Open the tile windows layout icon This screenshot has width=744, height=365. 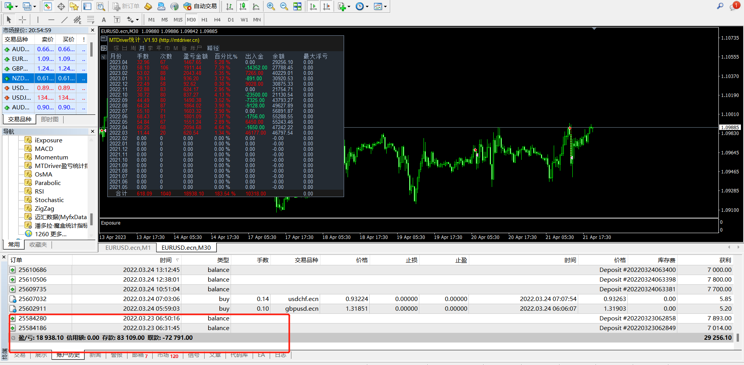coord(297,7)
